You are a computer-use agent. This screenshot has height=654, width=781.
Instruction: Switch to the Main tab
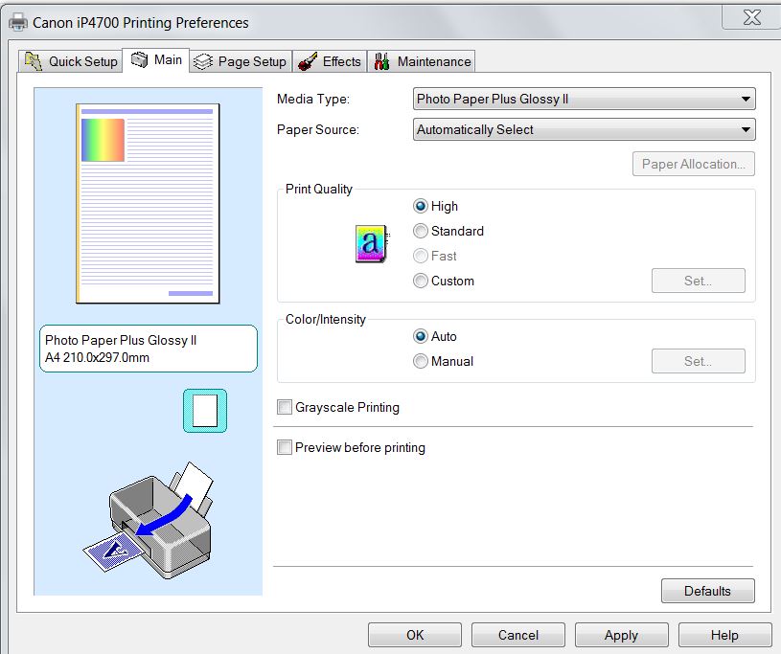tap(156, 60)
